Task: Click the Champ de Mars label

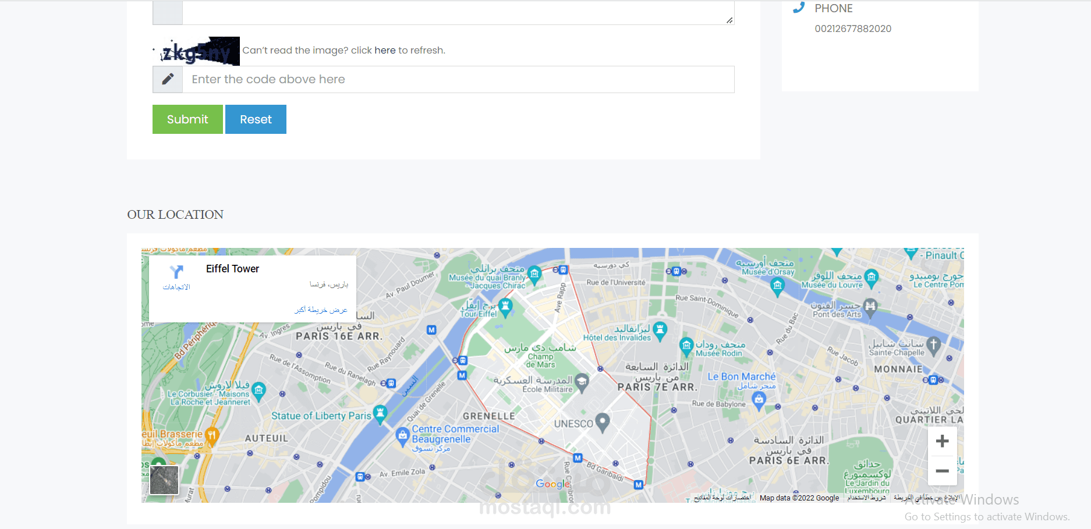Action: pos(541,361)
